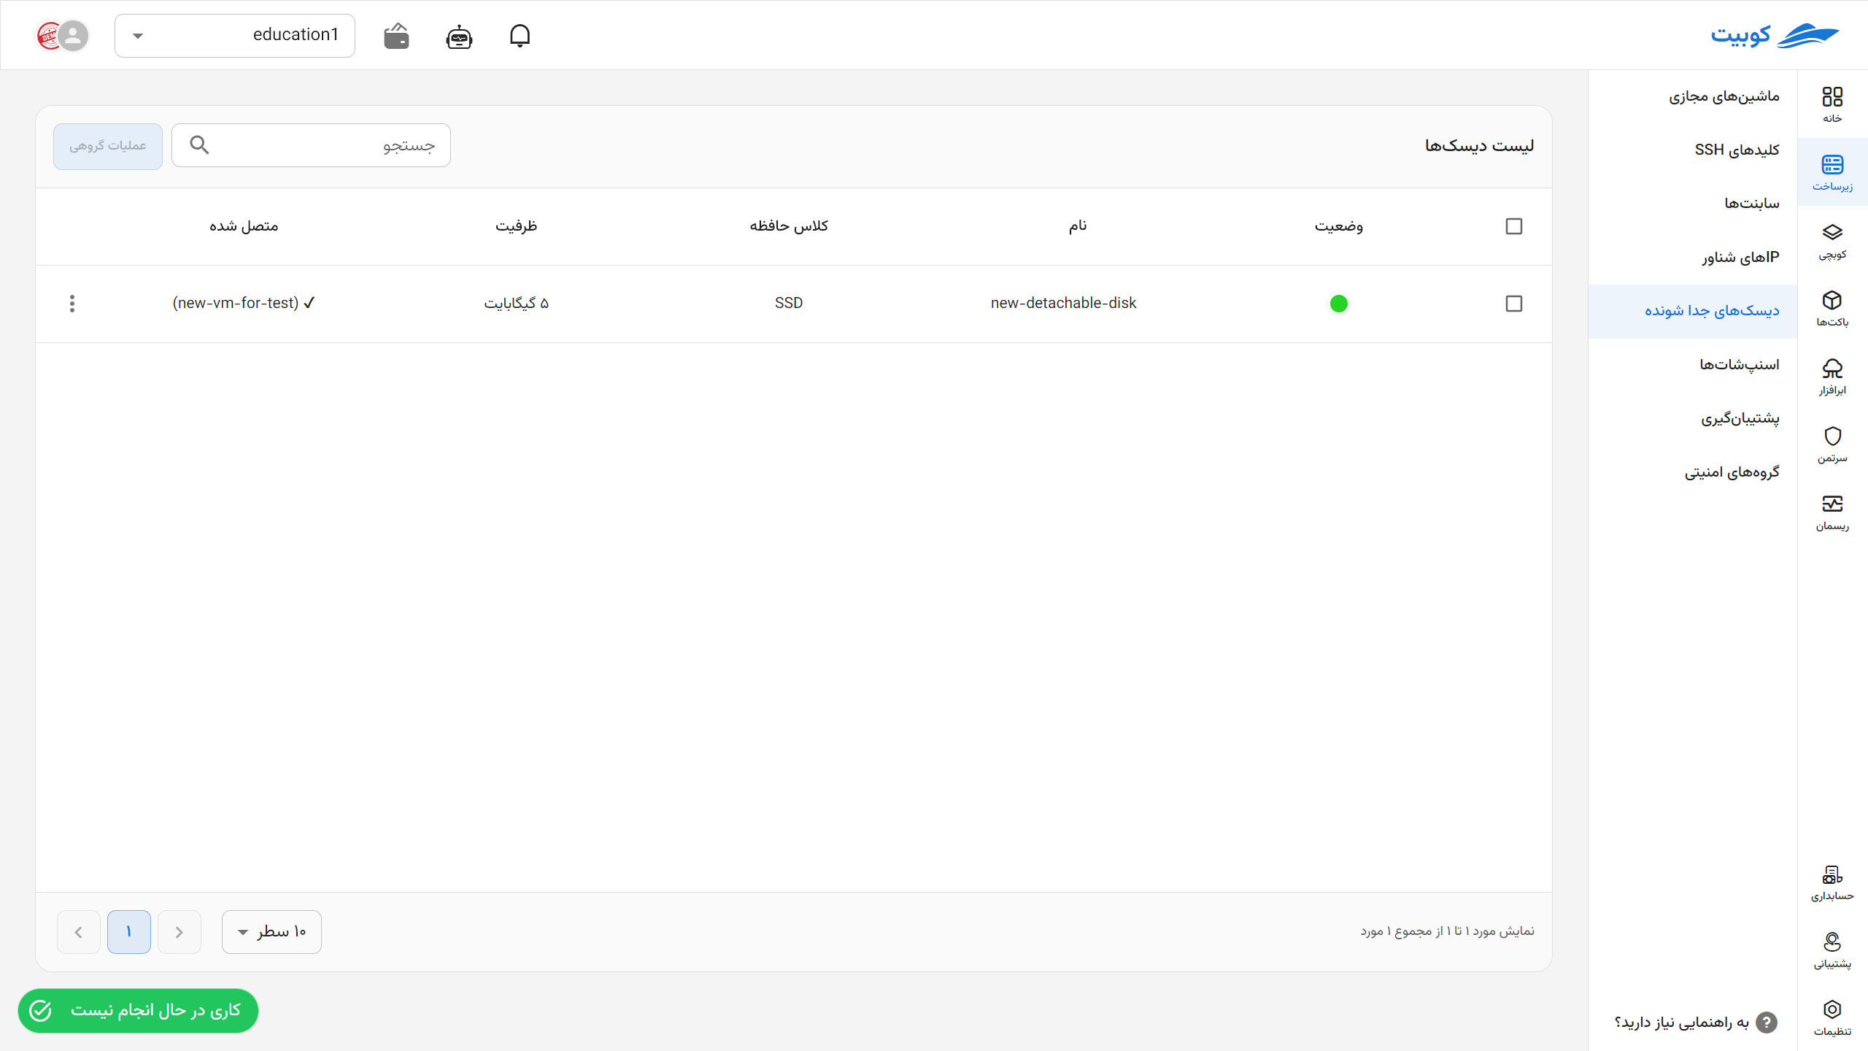1868x1051 pixels.
Task: Go to page ۱ in pagination
Action: pos(129,931)
